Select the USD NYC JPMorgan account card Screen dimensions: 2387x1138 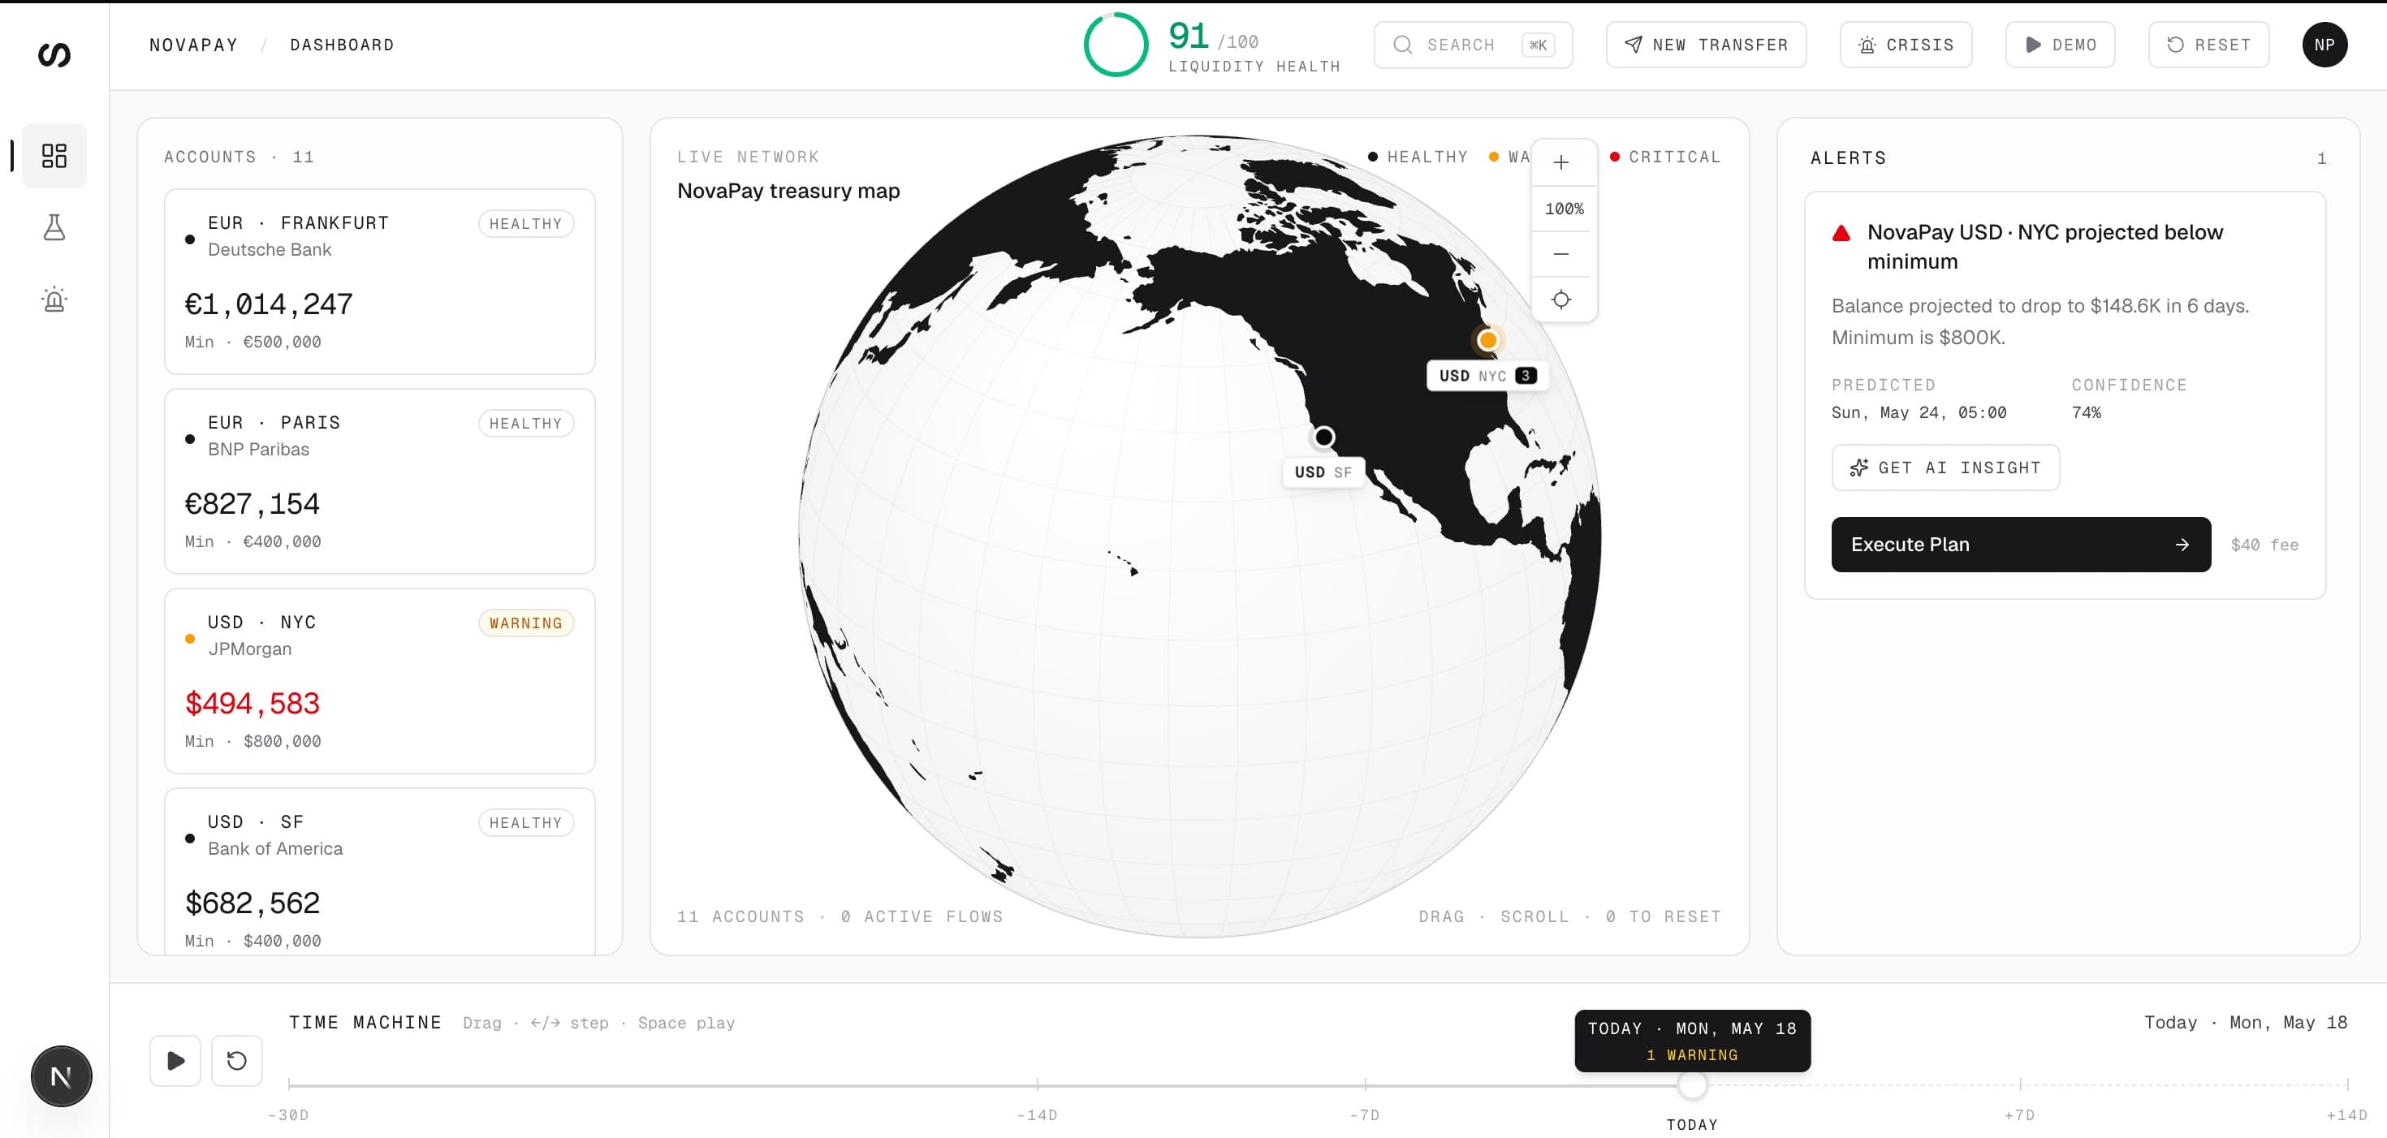(380, 681)
